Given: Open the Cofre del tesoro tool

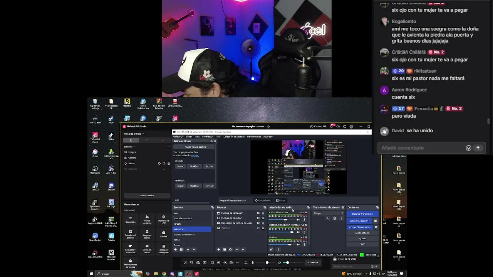Looking at the screenshot, I should (x=147, y=249).
